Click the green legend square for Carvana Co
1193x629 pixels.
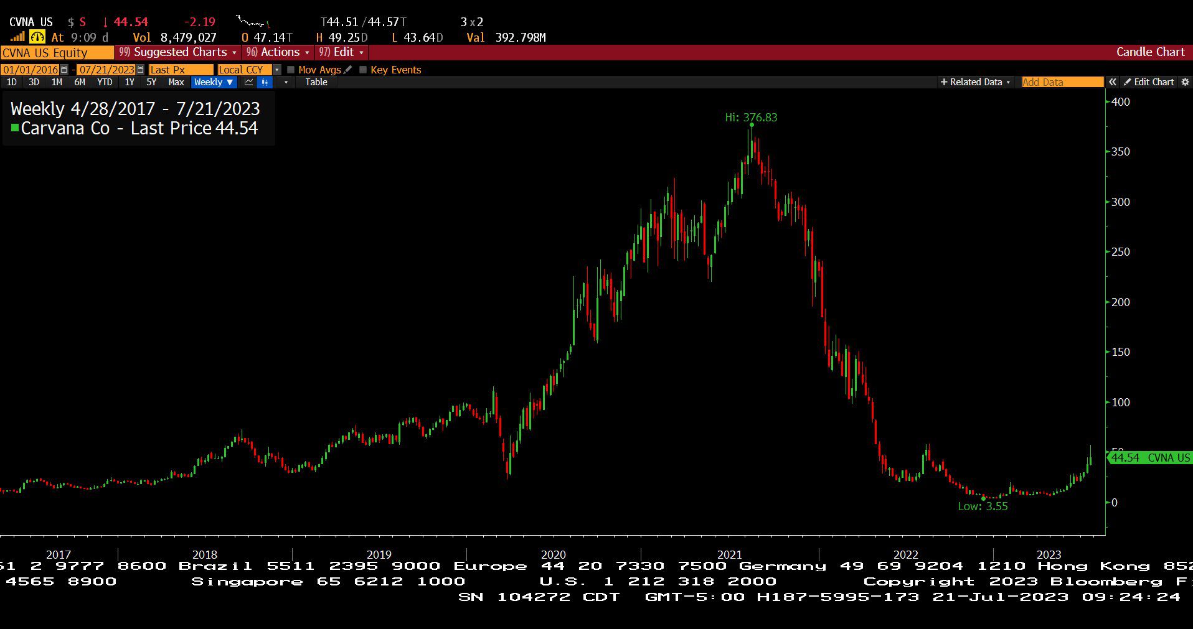[x=15, y=128]
